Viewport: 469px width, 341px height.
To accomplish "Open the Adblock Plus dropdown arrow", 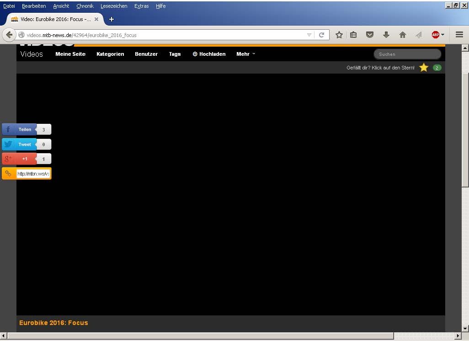I will point(442,35).
